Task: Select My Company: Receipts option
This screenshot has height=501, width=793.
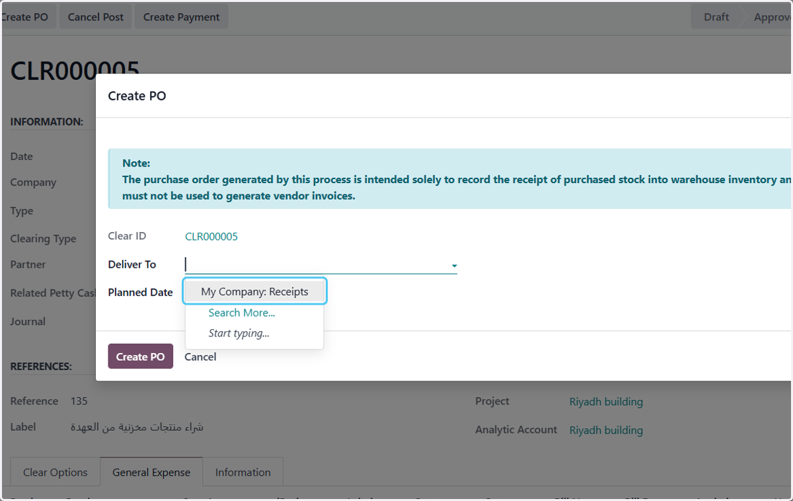Action: (x=254, y=291)
